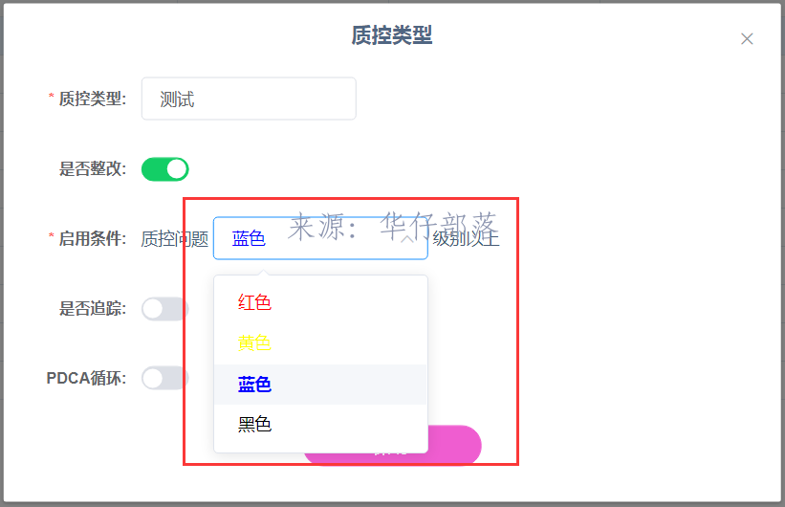Click the 质控类型 field label beside the input
785x507 pixels.
(93, 99)
